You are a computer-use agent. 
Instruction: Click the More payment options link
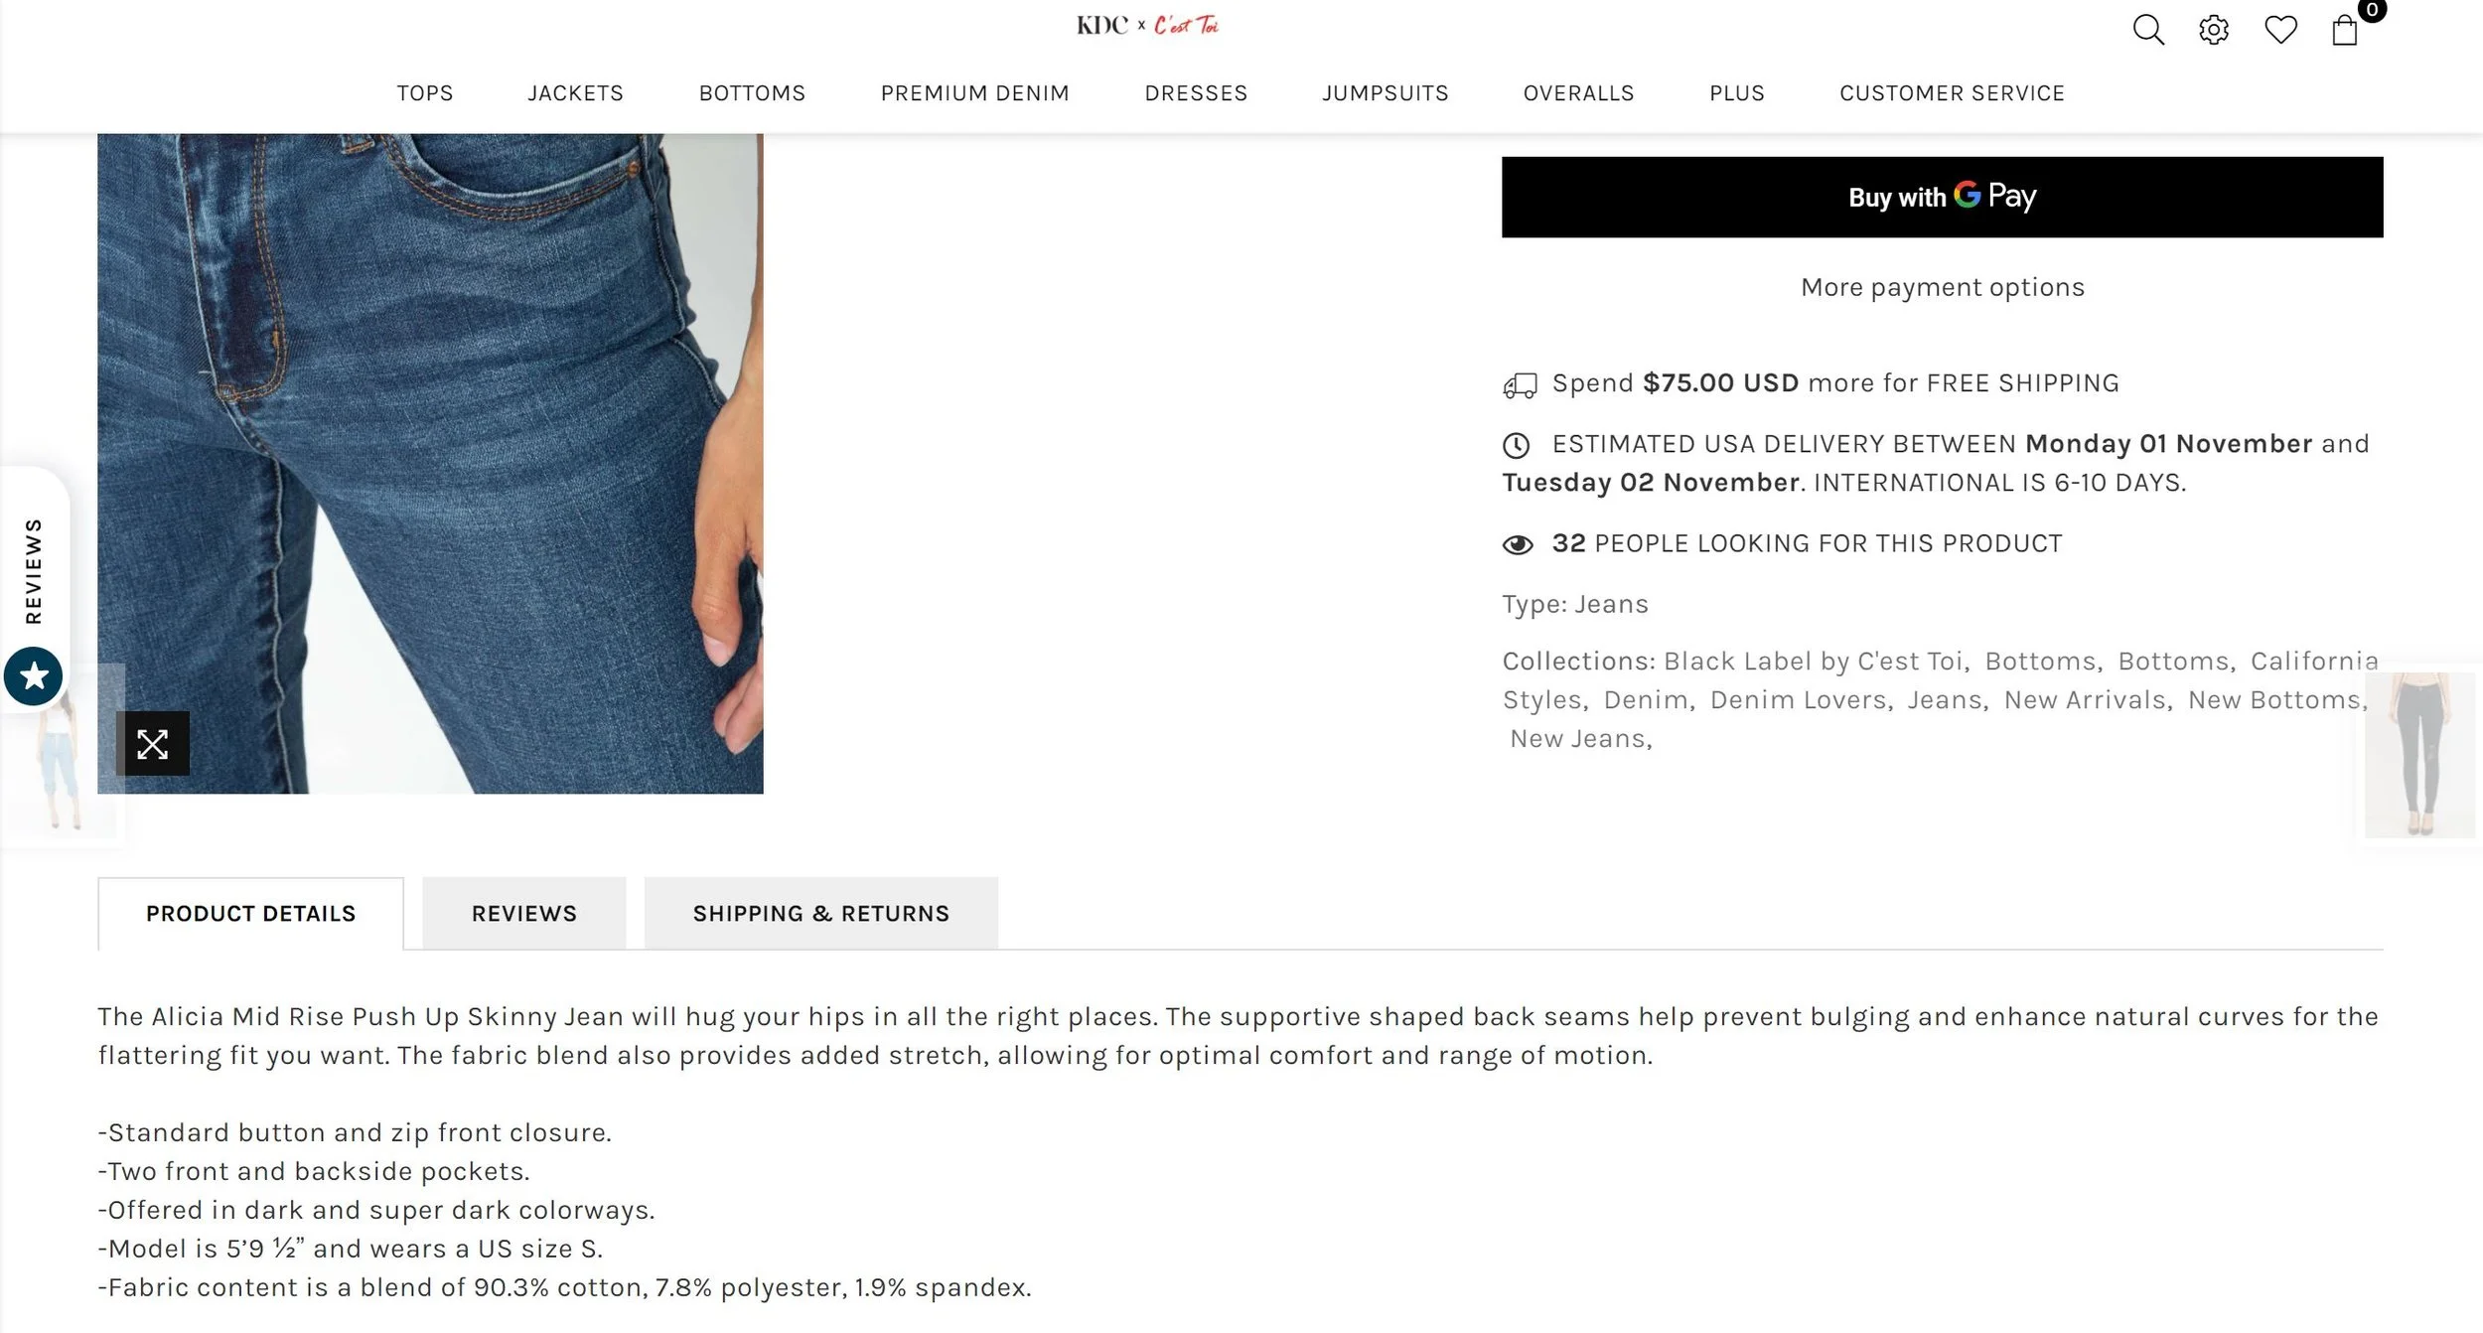pyautogui.click(x=1942, y=287)
